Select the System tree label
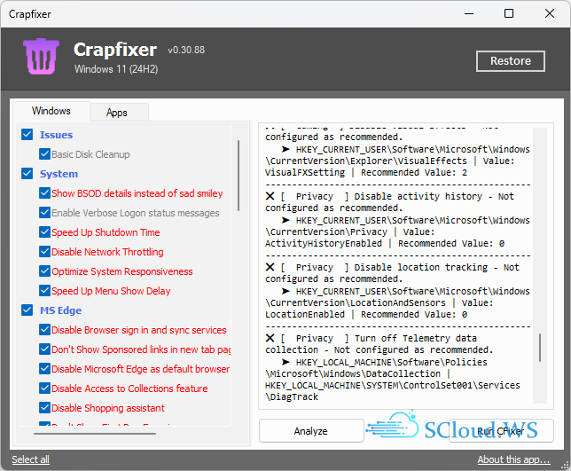Viewport: 571px width, 471px height. click(59, 174)
